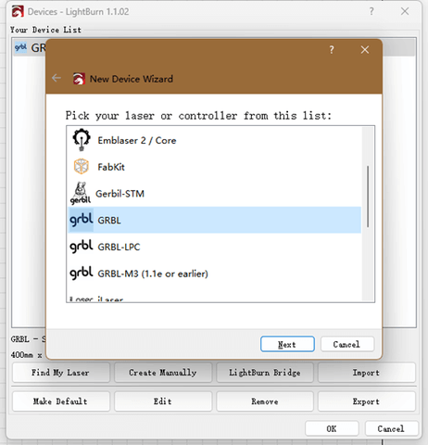428x445 pixels.
Task: Click the Import button
Action: 367,373
